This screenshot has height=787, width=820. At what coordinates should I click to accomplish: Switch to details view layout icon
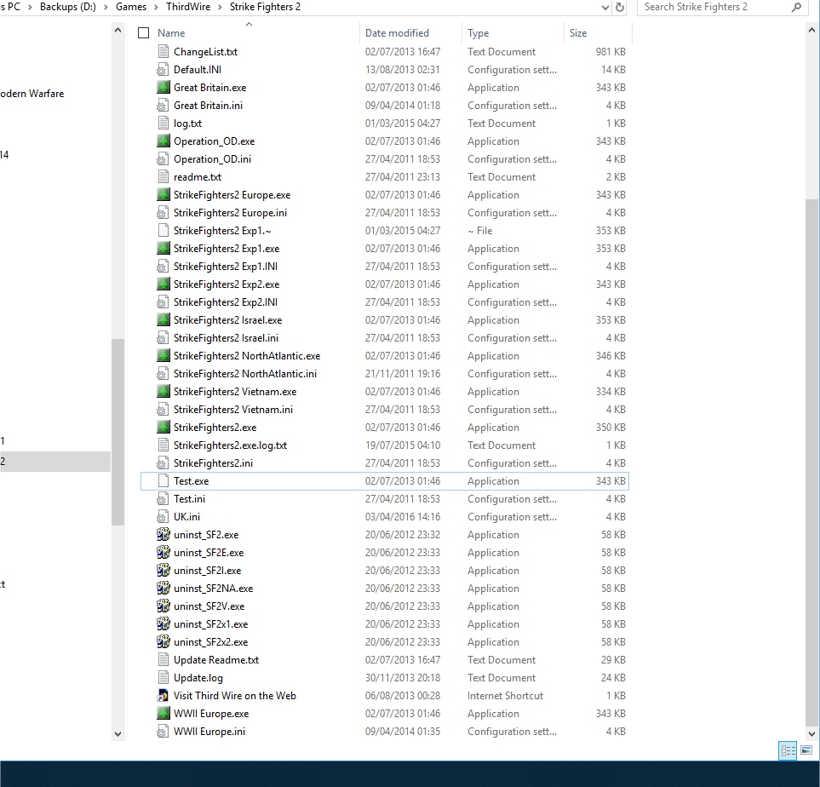788,751
